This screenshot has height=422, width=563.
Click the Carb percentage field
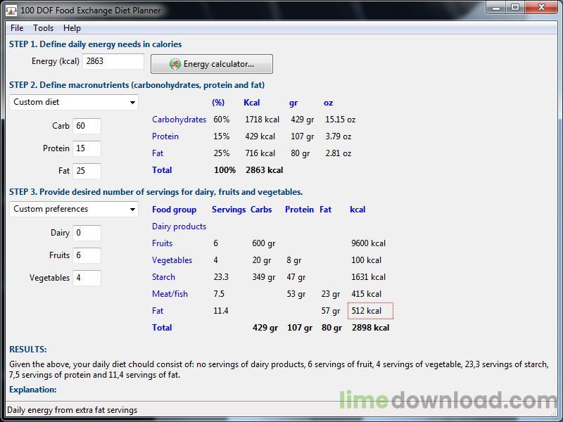(x=87, y=126)
